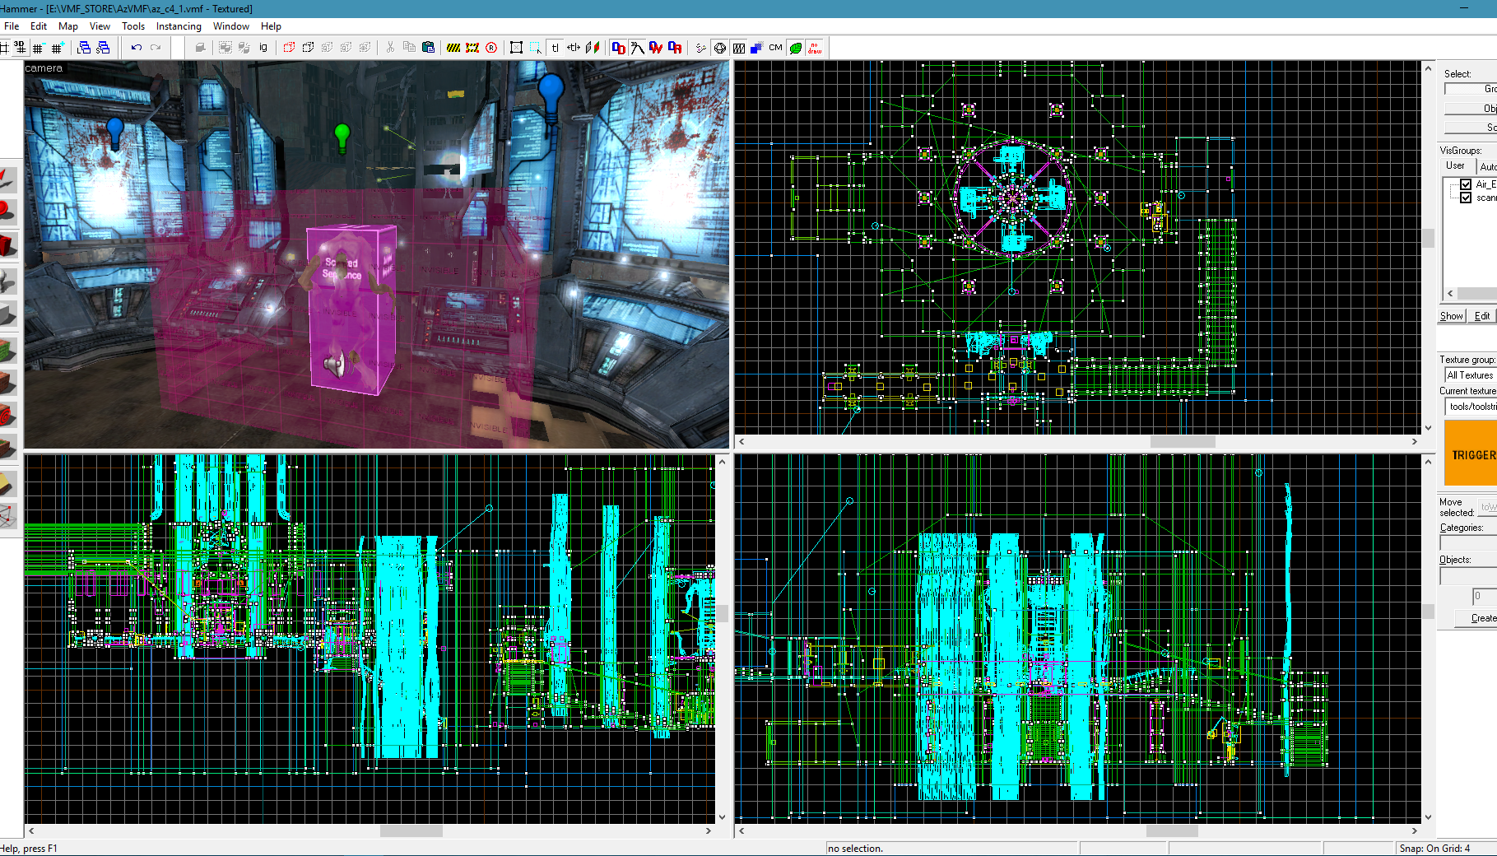Viewport: 1497px width, 856px height.
Task: Select the Clipping tool in sidebar
Action: tap(8, 483)
